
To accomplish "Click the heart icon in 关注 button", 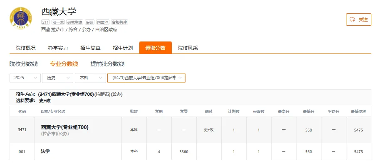I will pos(352,20).
